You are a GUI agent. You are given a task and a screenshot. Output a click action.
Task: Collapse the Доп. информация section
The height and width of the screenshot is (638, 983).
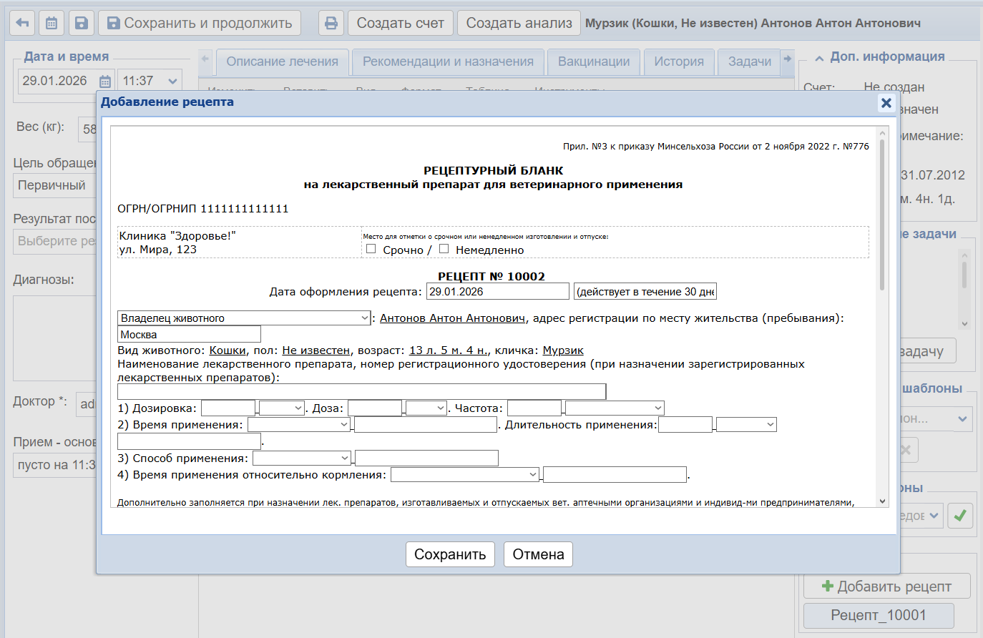819,57
